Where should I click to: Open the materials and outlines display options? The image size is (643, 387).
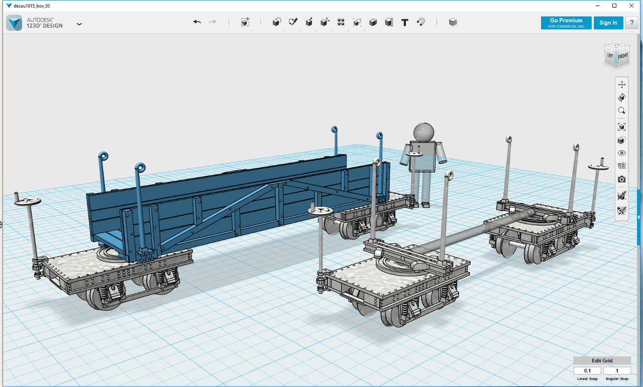click(x=622, y=140)
